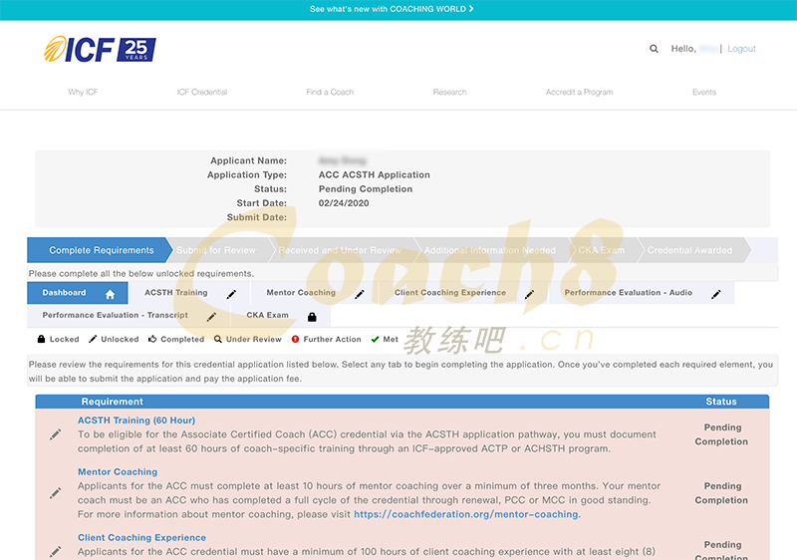The height and width of the screenshot is (560, 797).
Task: Click pencil icon on Performance Evaluation - Audio tab
Action: 716,294
